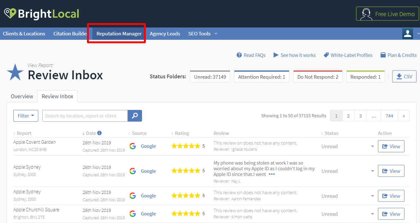Sort the table by Date column

tap(89, 133)
